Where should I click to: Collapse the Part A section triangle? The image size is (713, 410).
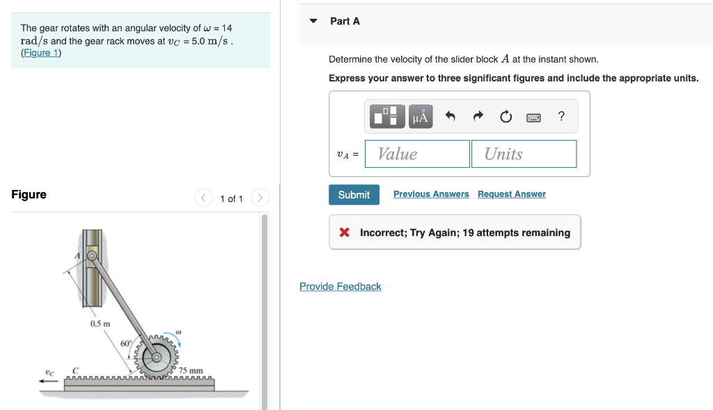[x=313, y=21]
